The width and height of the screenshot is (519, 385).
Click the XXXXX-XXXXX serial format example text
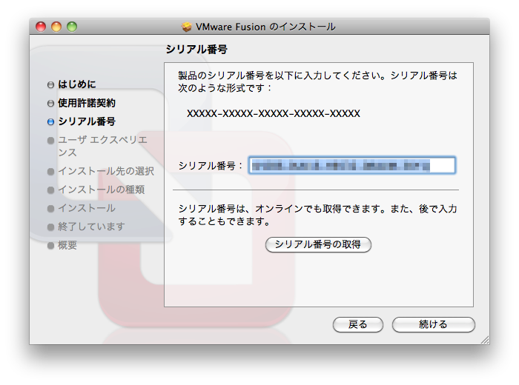coord(274,114)
